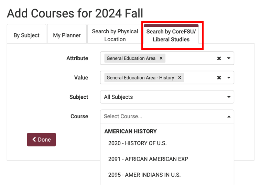Expand the Attribute dropdown arrow
The height and width of the screenshot is (186, 260).
pos(229,58)
